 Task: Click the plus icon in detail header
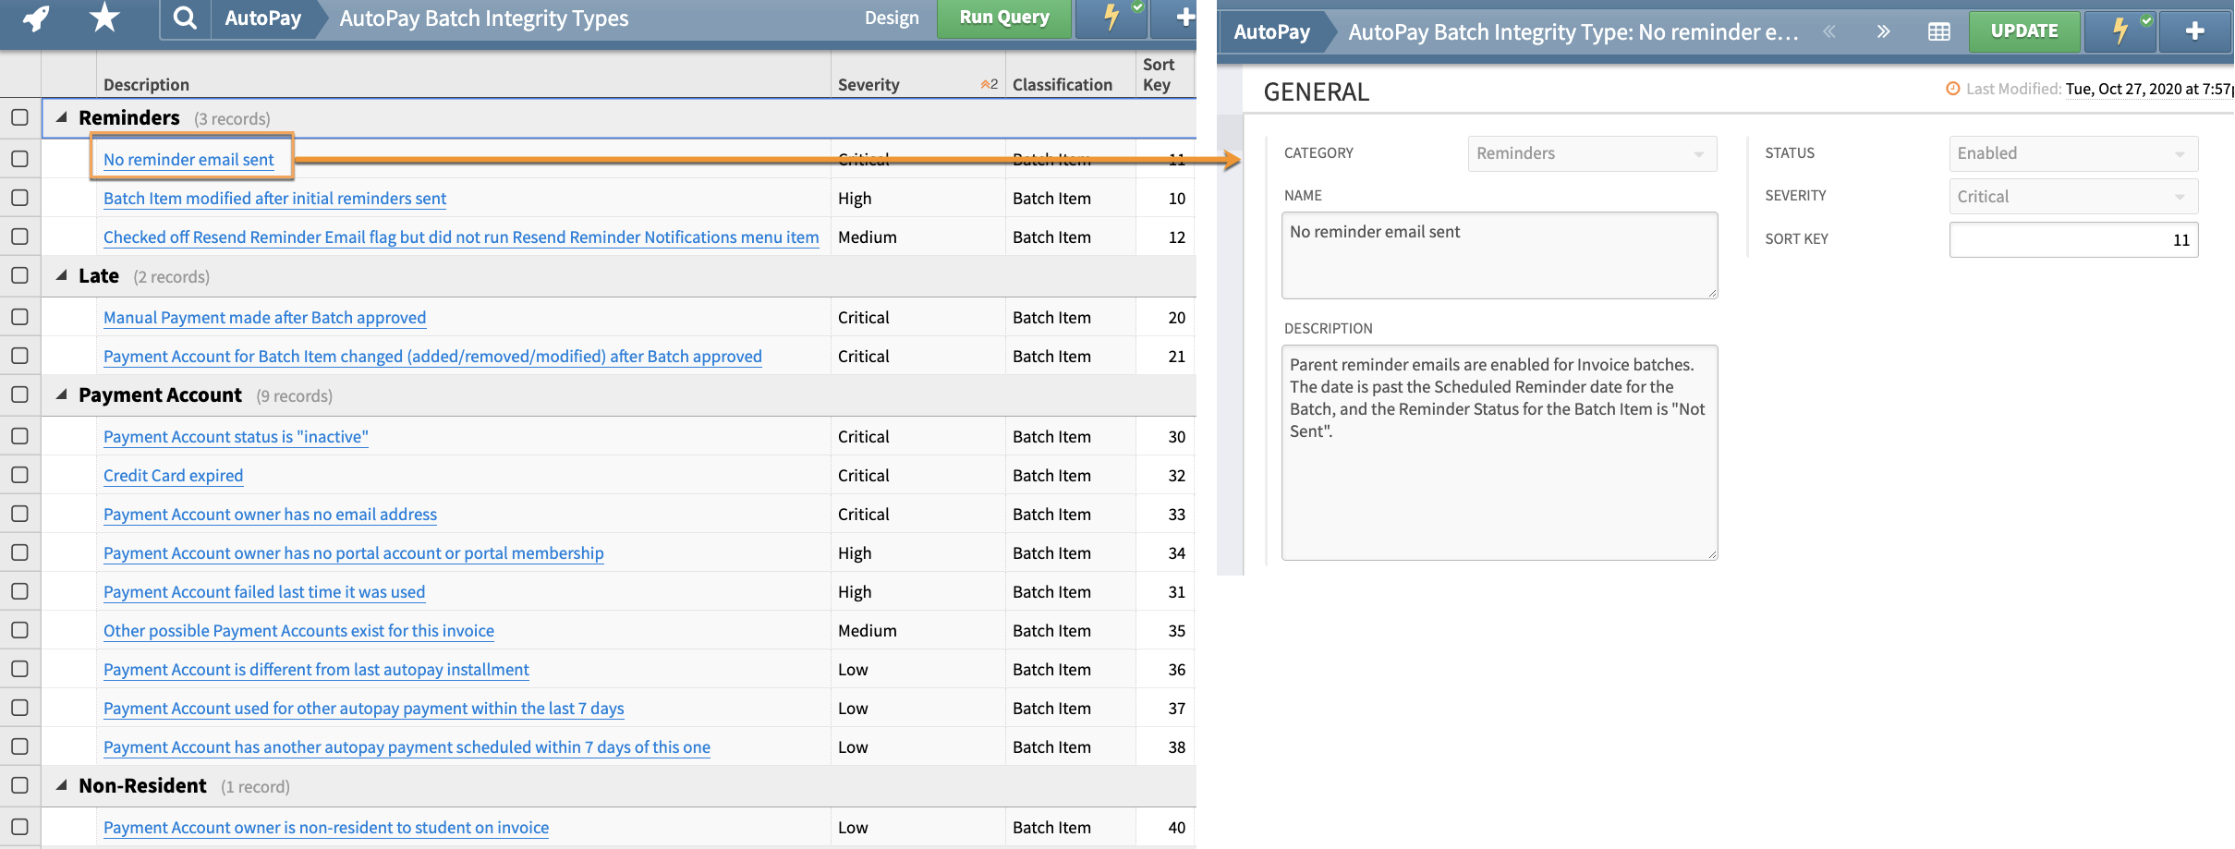click(2195, 31)
